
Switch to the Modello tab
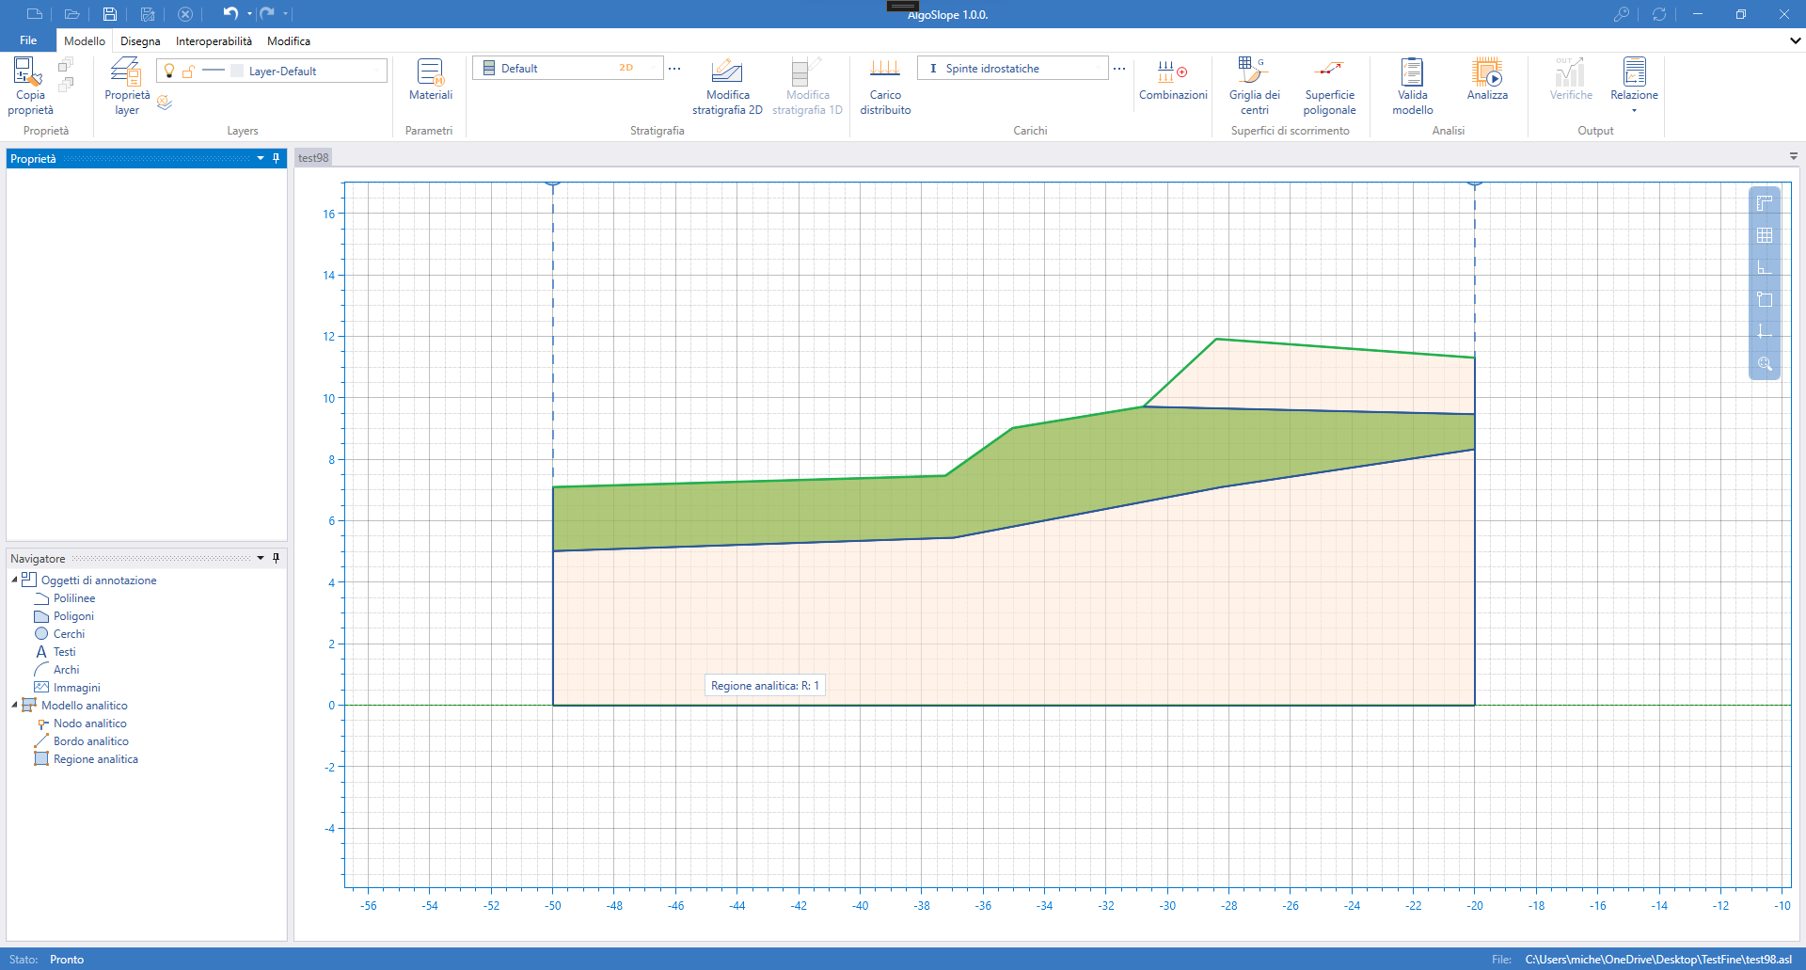coord(85,40)
